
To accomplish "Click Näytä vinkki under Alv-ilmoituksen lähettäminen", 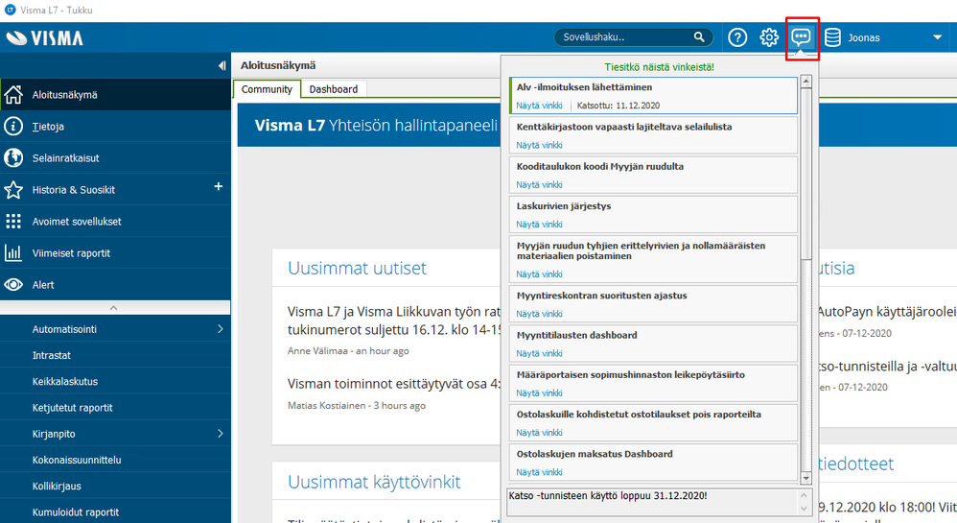I will (539, 106).
